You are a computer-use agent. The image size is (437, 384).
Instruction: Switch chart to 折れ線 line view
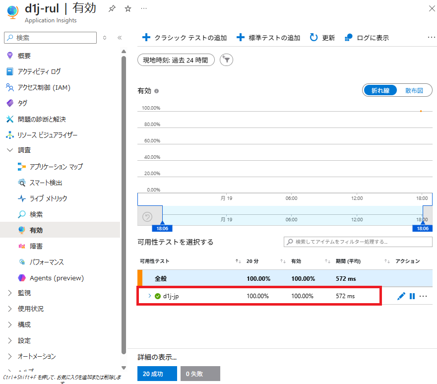[x=380, y=90]
